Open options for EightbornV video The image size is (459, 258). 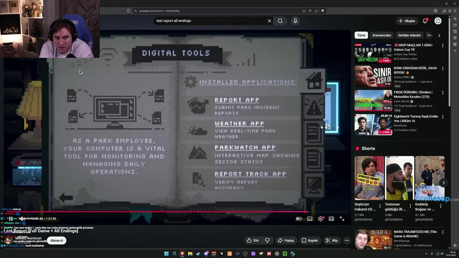point(443,116)
